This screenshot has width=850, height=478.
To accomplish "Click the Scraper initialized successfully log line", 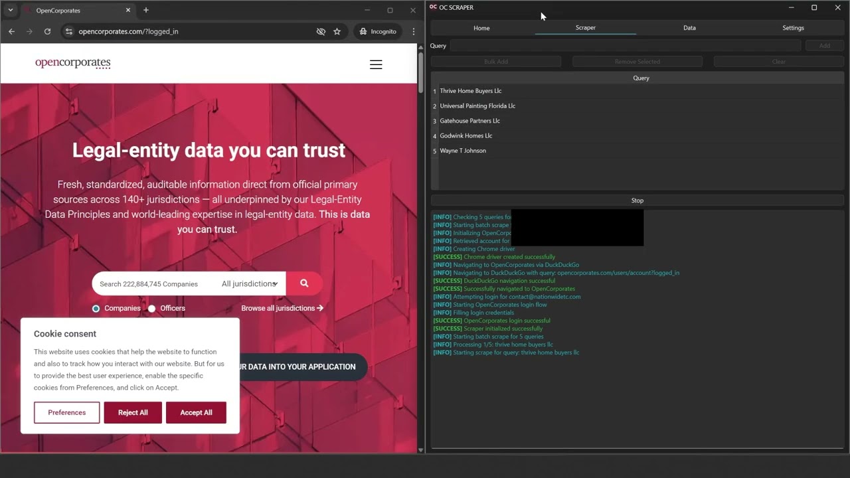I will 488,329.
